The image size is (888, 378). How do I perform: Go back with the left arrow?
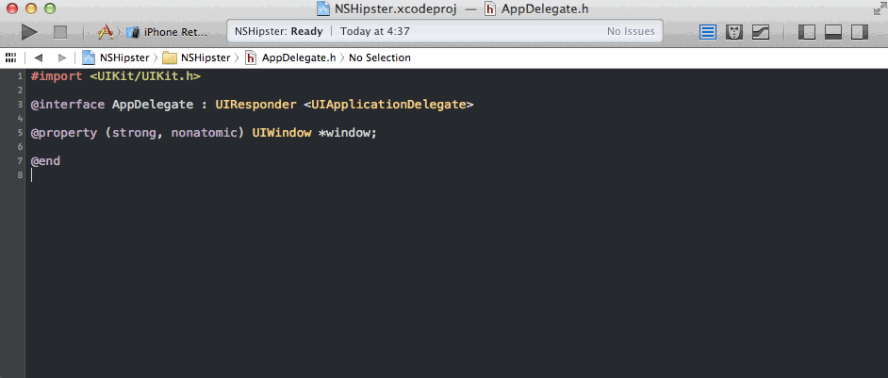point(39,58)
